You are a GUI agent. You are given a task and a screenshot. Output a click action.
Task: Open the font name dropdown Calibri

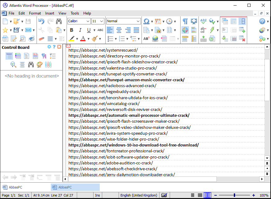click(x=88, y=21)
